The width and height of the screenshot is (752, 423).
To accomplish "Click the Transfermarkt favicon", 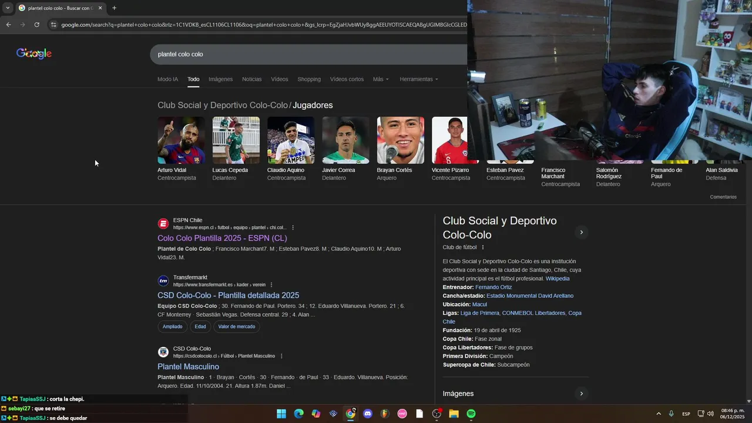I will (163, 281).
